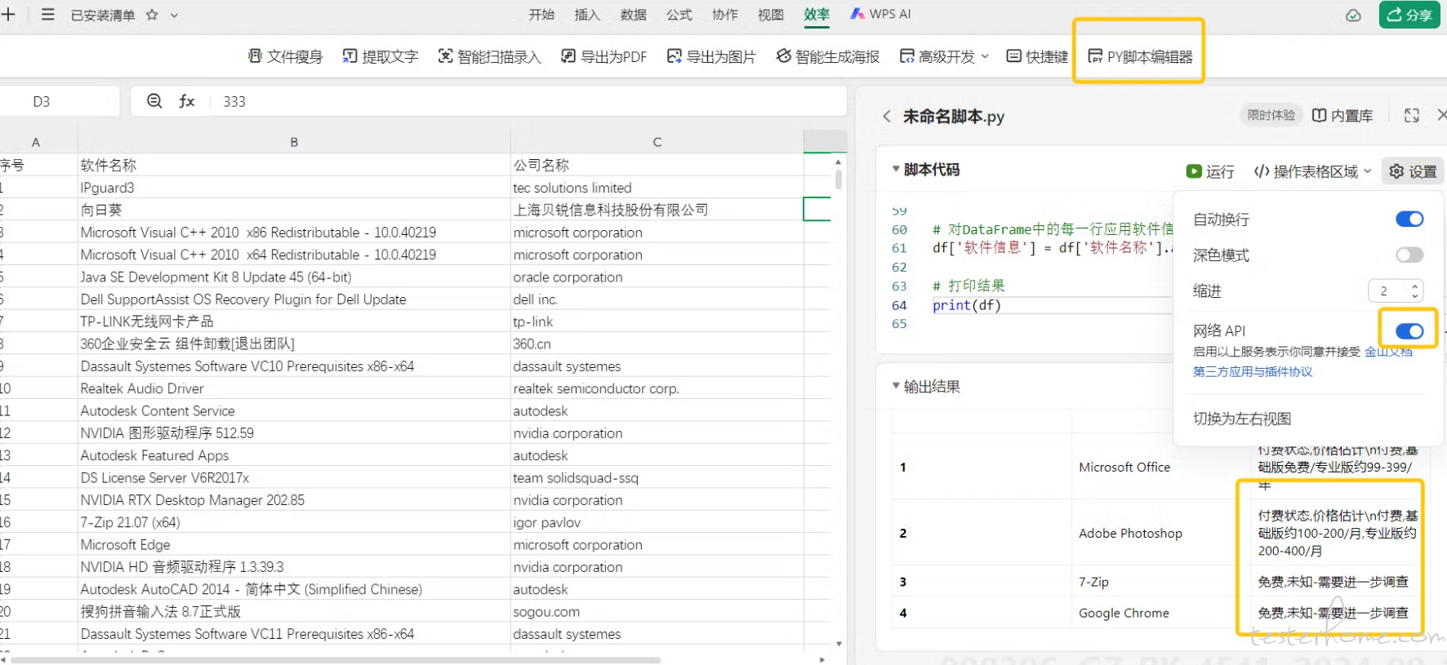Open the 内置库 built-in library
The height and width of the screenshot is (665, 1447).
pos(1342,116)
